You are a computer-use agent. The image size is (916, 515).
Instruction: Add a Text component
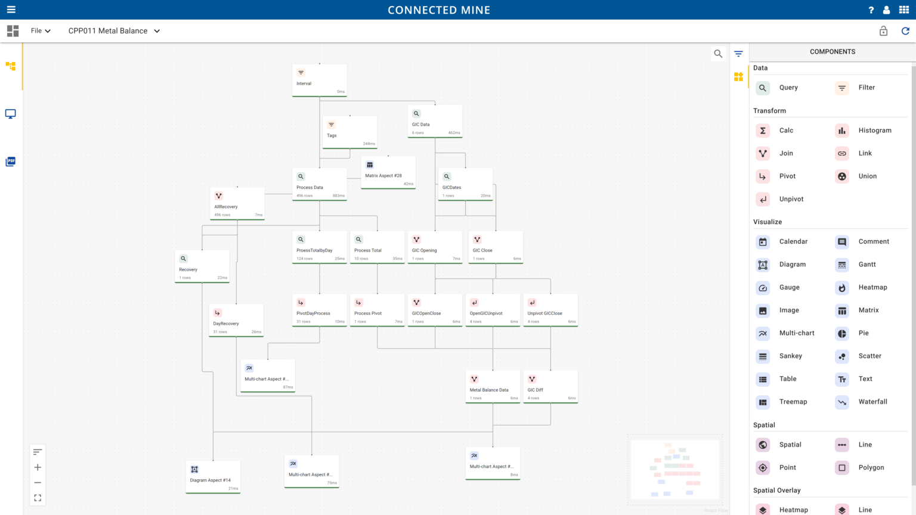click(865, 379)
